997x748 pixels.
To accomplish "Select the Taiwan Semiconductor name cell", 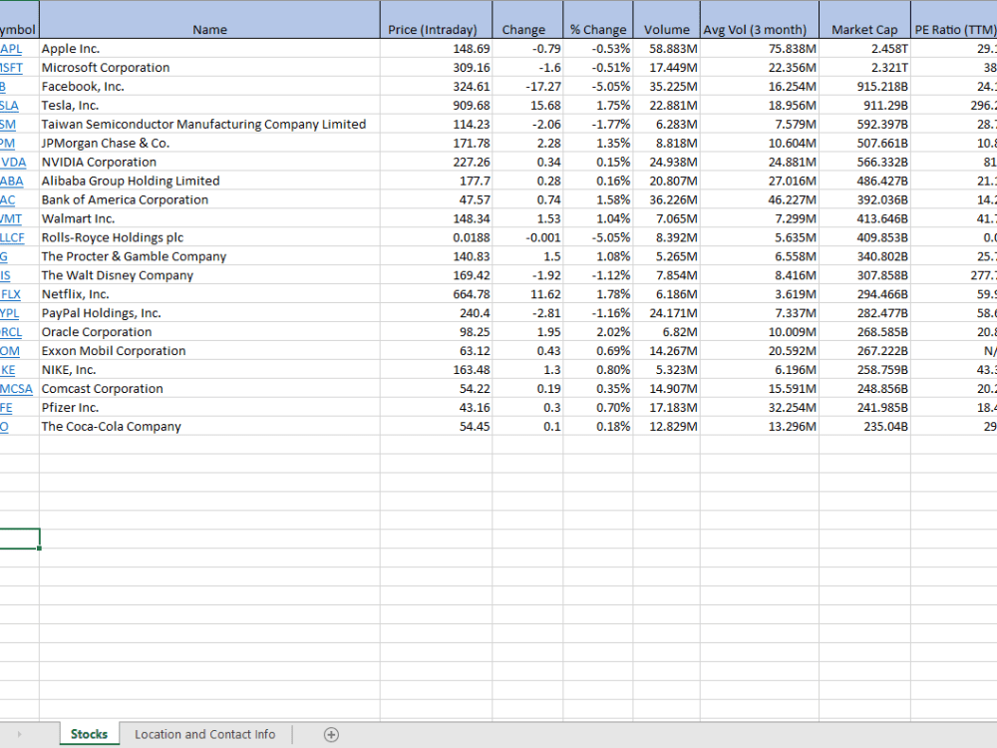I will tap(209, 124).
